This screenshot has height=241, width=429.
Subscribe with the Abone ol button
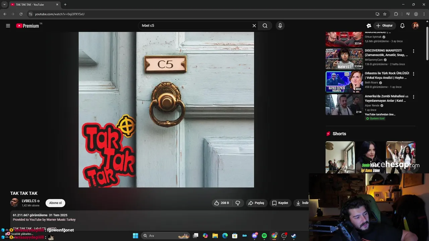point(55,203)
